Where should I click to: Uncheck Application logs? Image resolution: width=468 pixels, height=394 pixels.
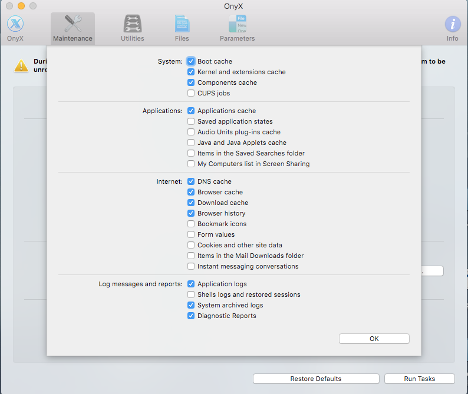pyautogui.click(x=191, y=284)
